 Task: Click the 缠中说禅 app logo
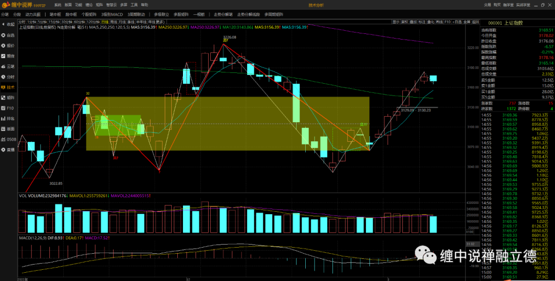(24, 5)
